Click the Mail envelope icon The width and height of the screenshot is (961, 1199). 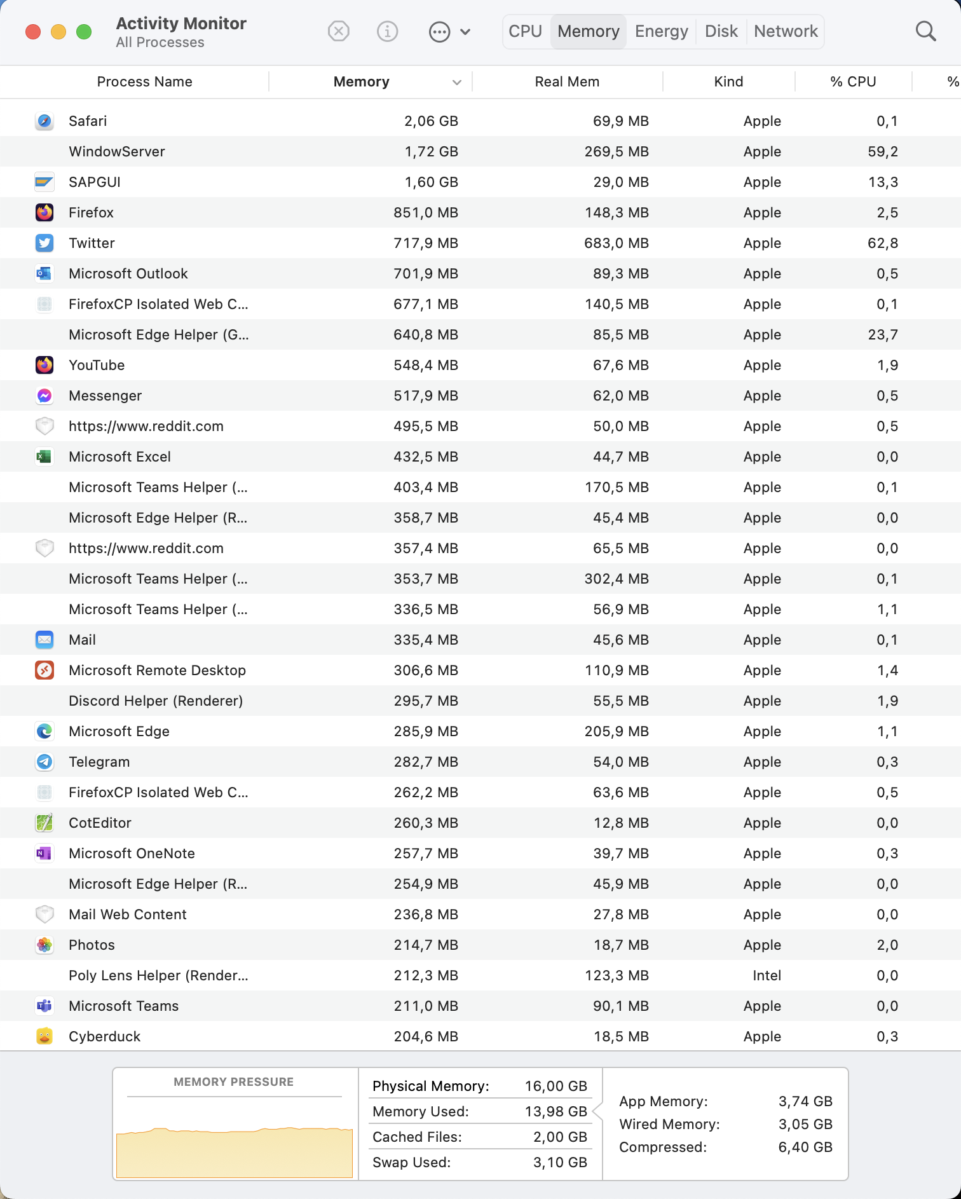44,640
